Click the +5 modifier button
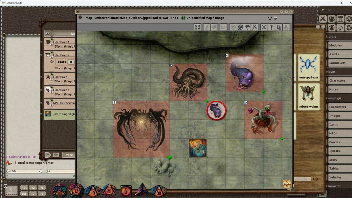 [x=42, y=188]
